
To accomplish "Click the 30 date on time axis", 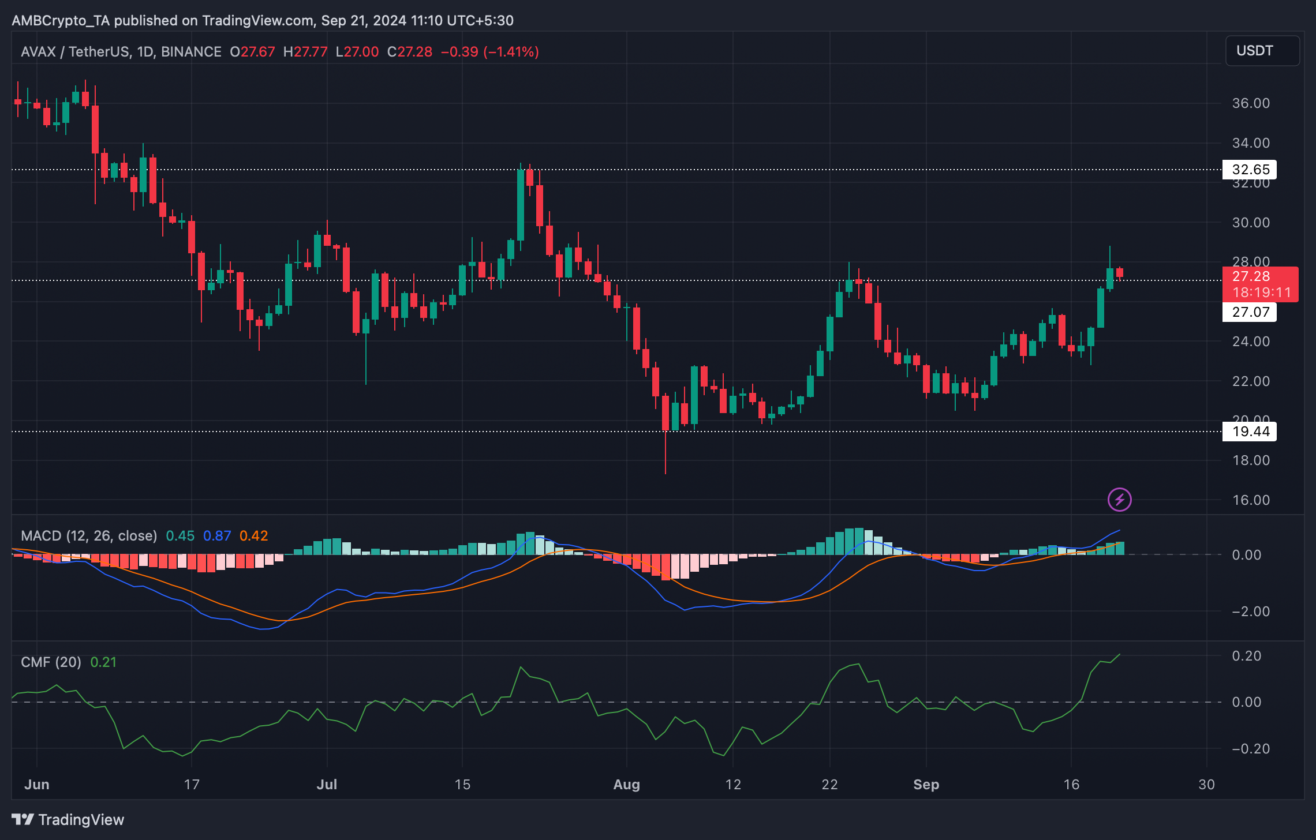I will click(1206, 785).
